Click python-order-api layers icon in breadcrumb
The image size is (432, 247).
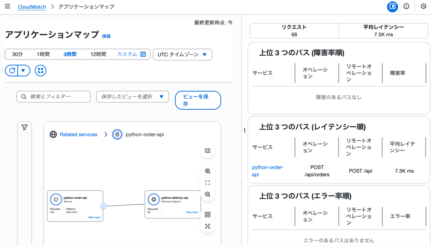tap(117, 135)
